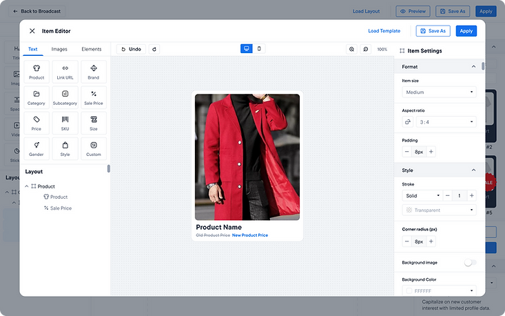Decrease the Padding value
Viewport: 505px width, 316px height.
point(406,152)
